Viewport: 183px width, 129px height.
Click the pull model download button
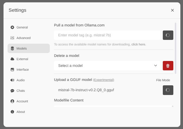168,35
